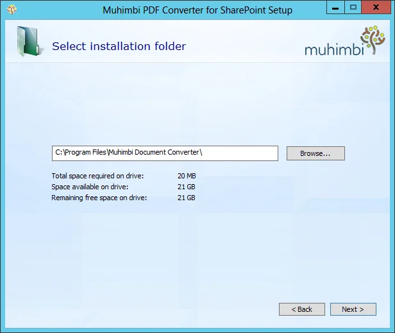Click the 'Total space required on drive' label

(97, 176)
